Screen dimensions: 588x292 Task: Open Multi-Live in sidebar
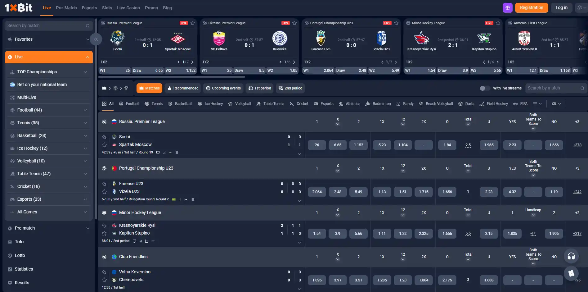[27, 97]
